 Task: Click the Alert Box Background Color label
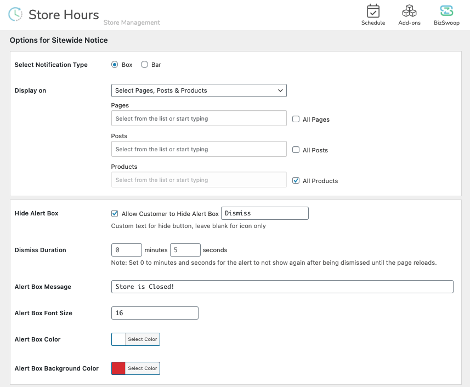[56, 368]
